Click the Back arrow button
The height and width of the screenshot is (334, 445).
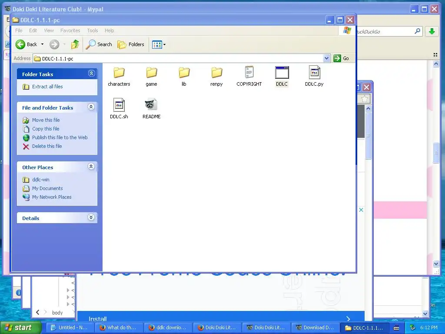coord(26,44)
